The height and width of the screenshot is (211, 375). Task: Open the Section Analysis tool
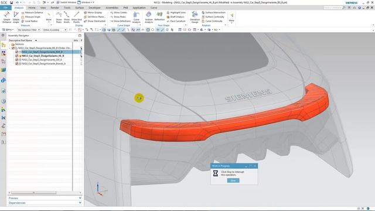click(149, 17)
